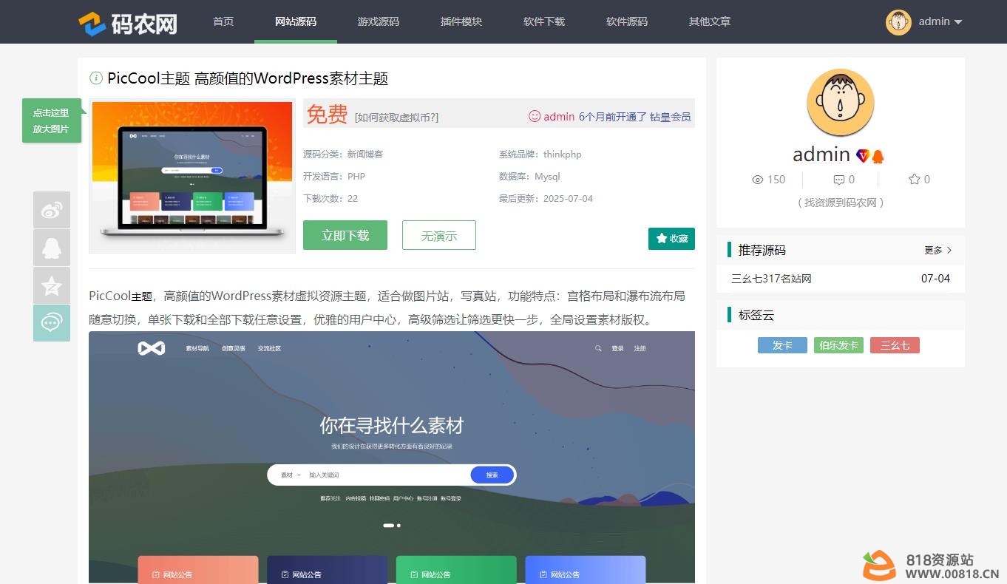
Task: Click the 点击这里放大图片 tag
Action: click(x=51, y=120)
